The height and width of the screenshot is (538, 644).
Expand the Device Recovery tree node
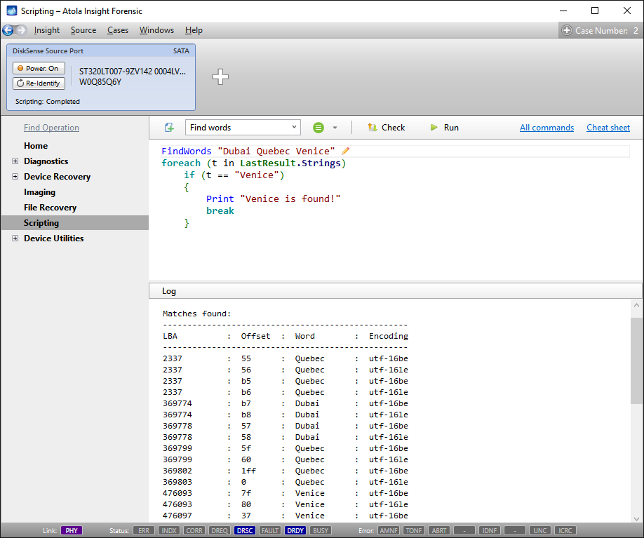15,177
